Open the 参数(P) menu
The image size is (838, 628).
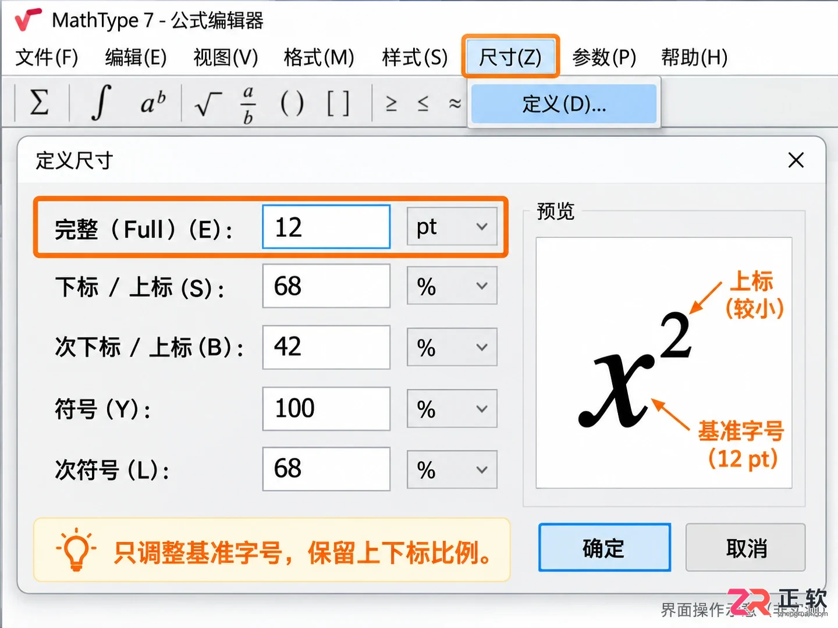[x=604, y=57]
